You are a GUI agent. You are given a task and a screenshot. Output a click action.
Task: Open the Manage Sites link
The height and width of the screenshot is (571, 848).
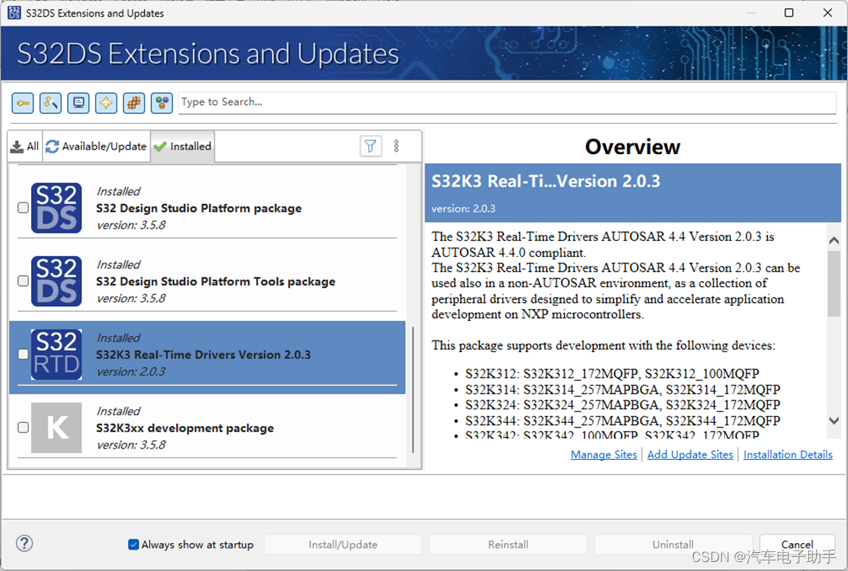coord(604,455)
